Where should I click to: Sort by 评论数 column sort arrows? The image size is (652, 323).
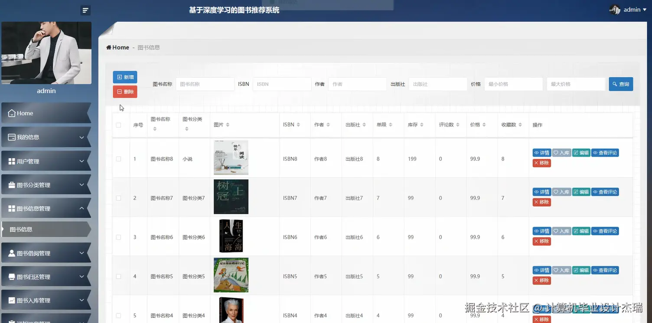pyautogui.click(x=458, y=125)
